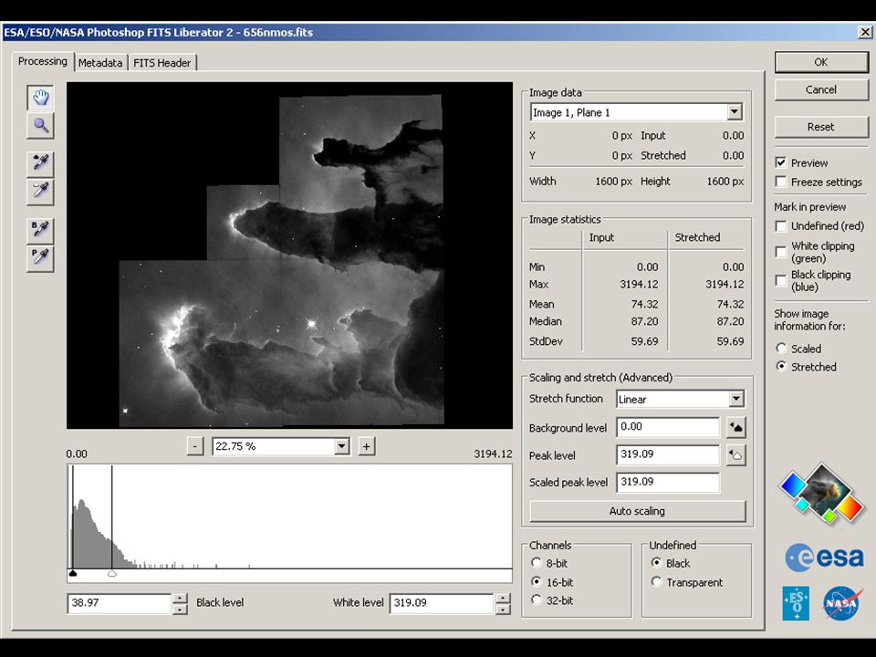This screenshot has width=876, height=657.
Task: Open the FITS Header tab
Action: [162, 63]
